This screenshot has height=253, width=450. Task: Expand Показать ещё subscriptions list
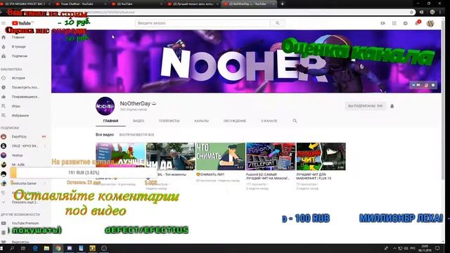tap(25, 202)
